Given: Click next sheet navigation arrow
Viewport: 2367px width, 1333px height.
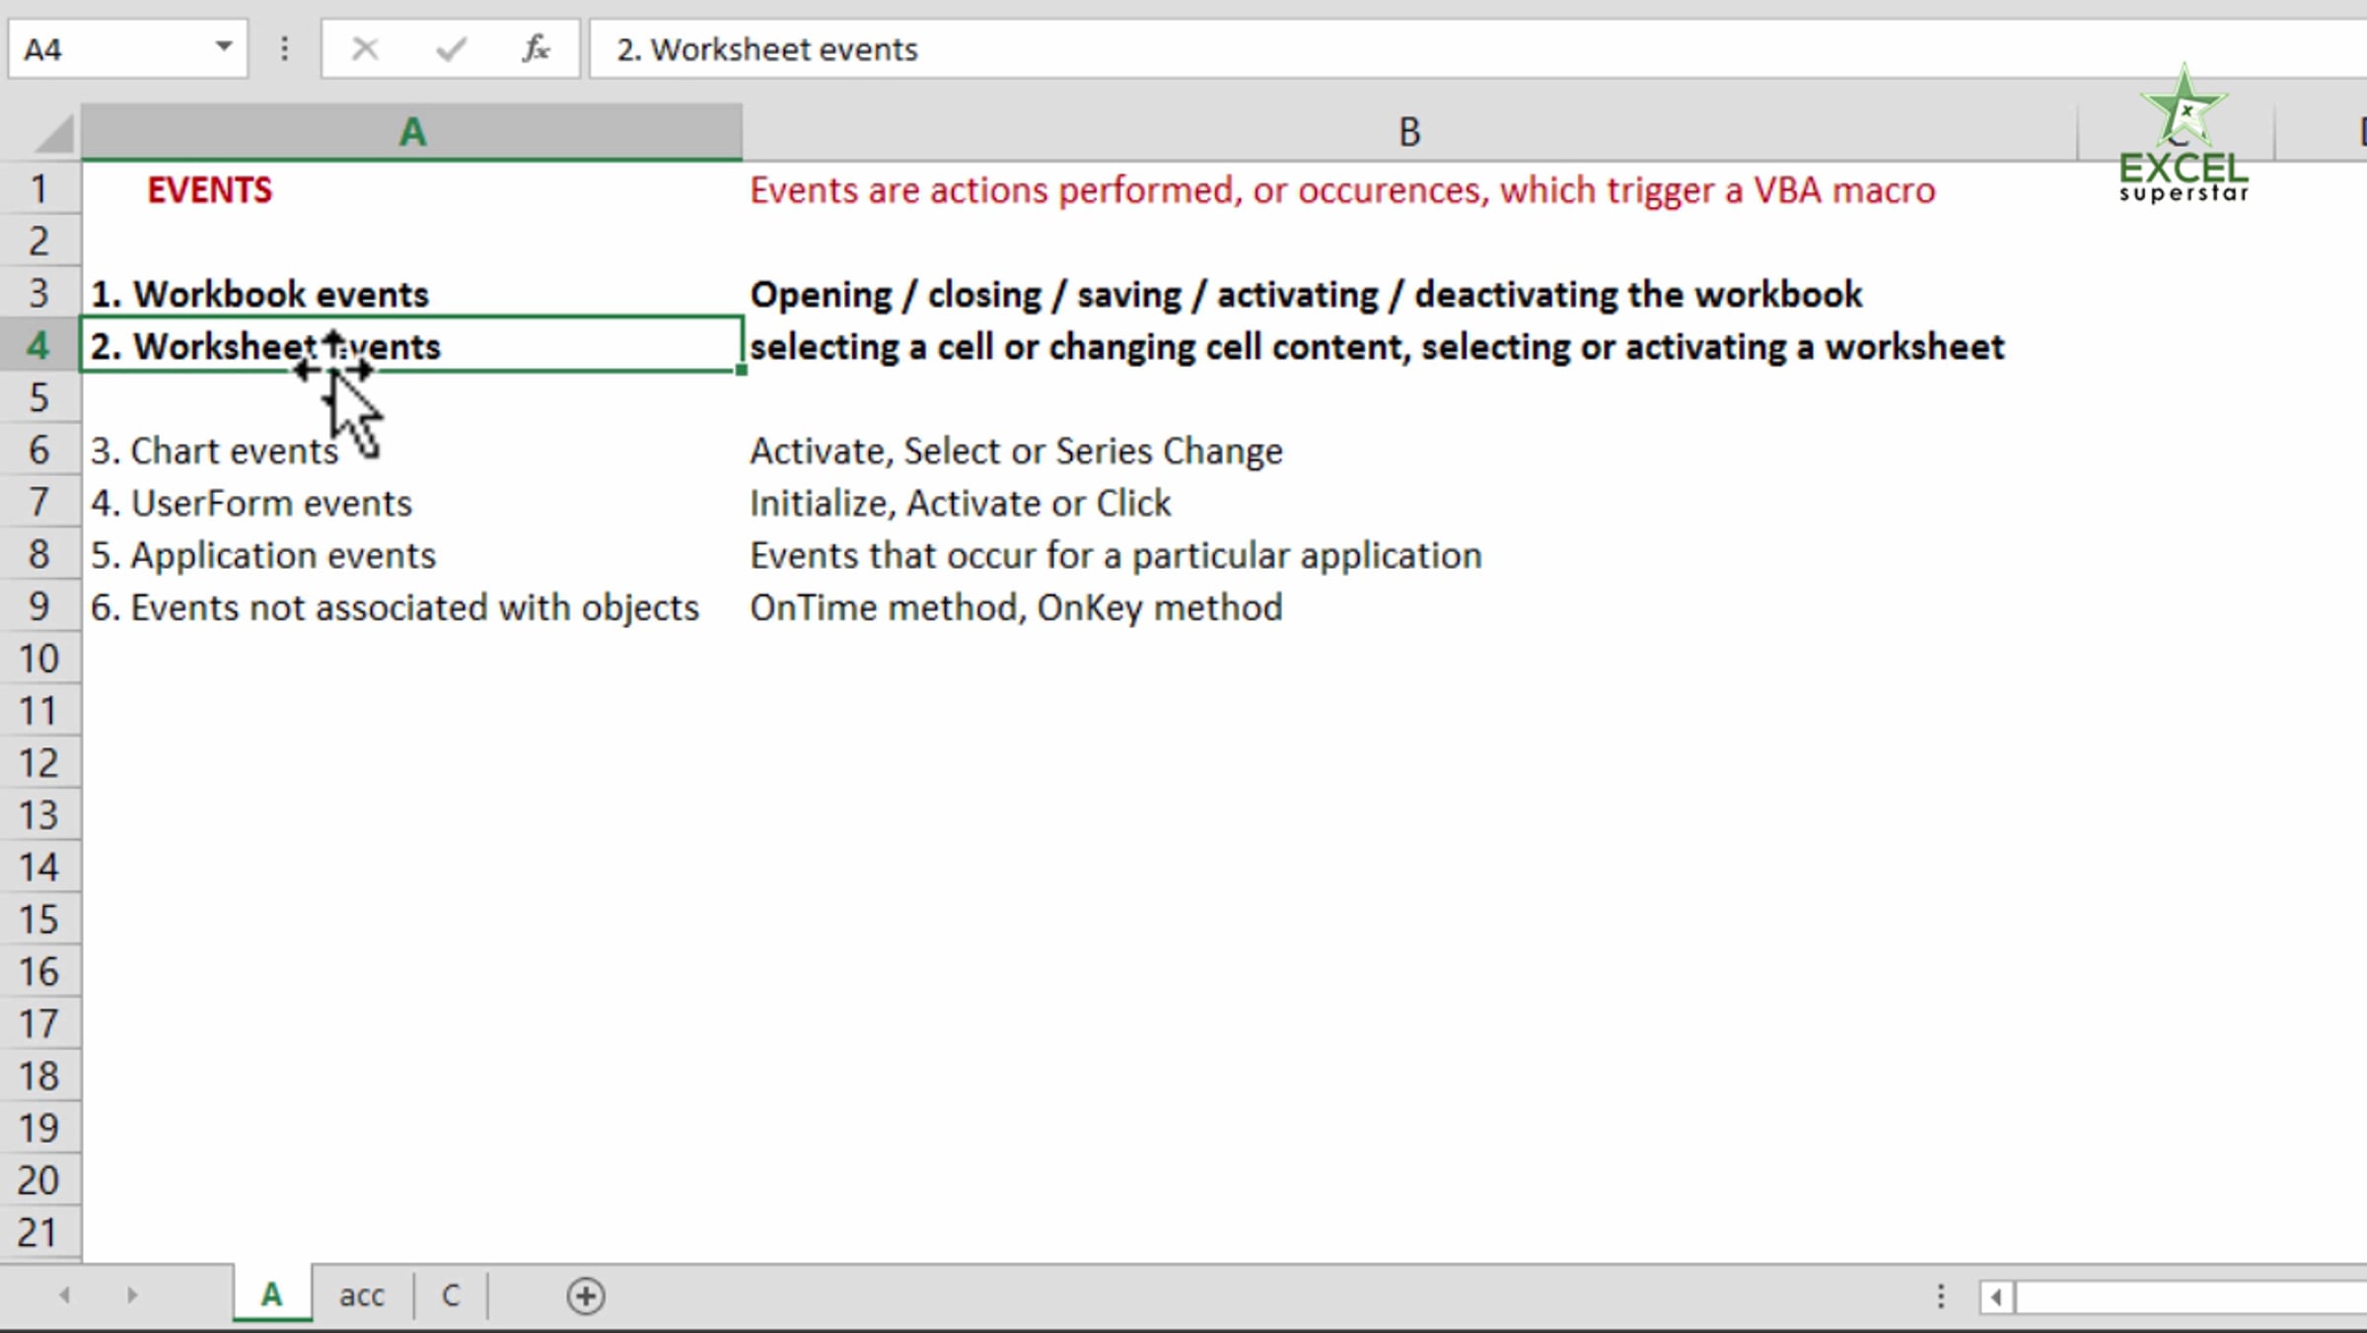Looking at the screenshot, I should tap(131, 1295).
